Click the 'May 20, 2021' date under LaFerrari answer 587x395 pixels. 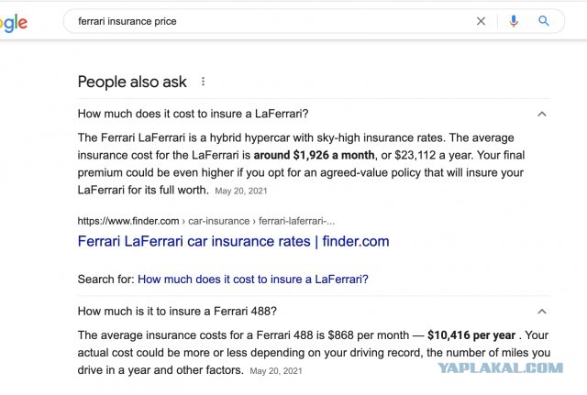tap(241, 192)
